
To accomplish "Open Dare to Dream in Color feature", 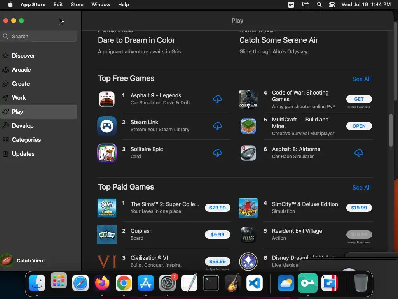I will 136,40.
